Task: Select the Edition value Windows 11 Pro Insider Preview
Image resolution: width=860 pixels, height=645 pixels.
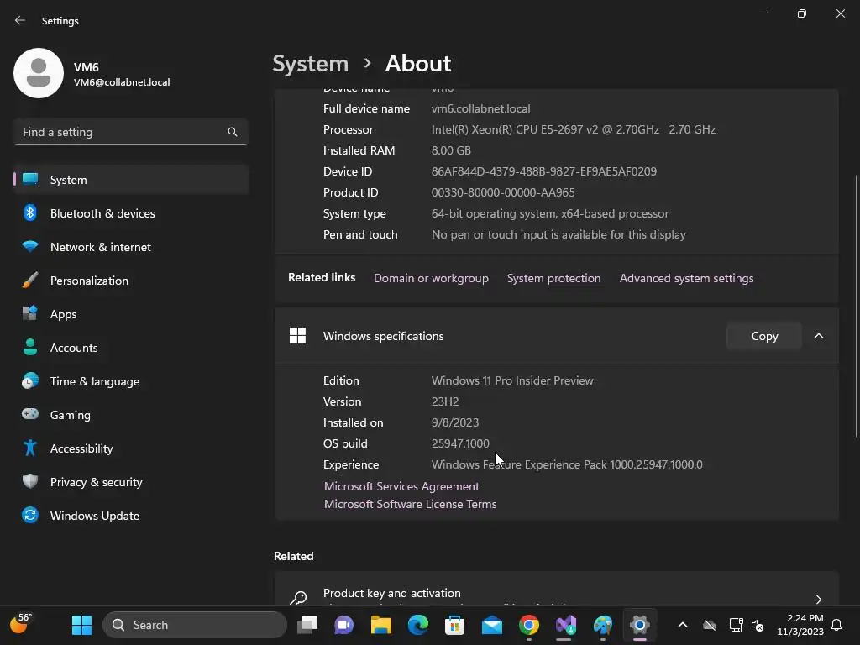Action: 512,380
